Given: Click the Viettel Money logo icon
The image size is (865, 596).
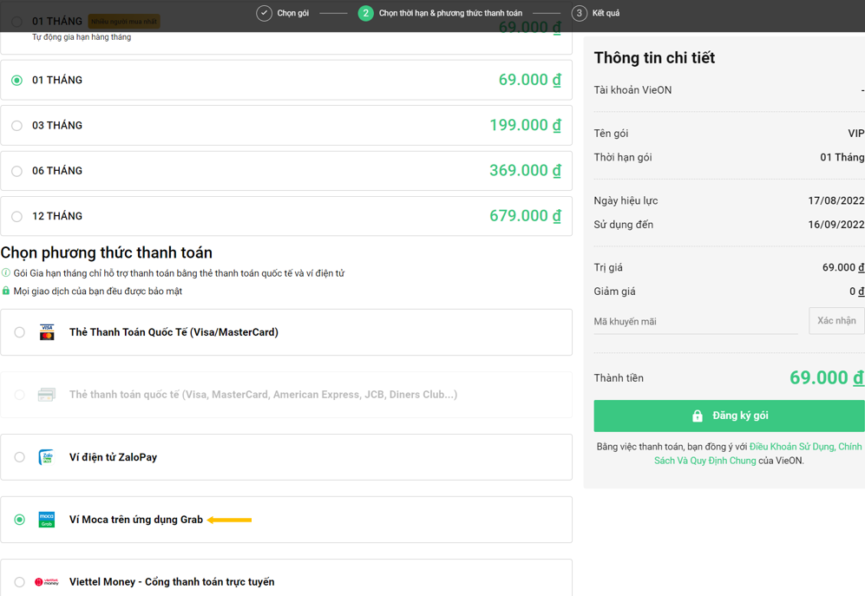Looking at the screenshot, I should [x=47, y=581].
